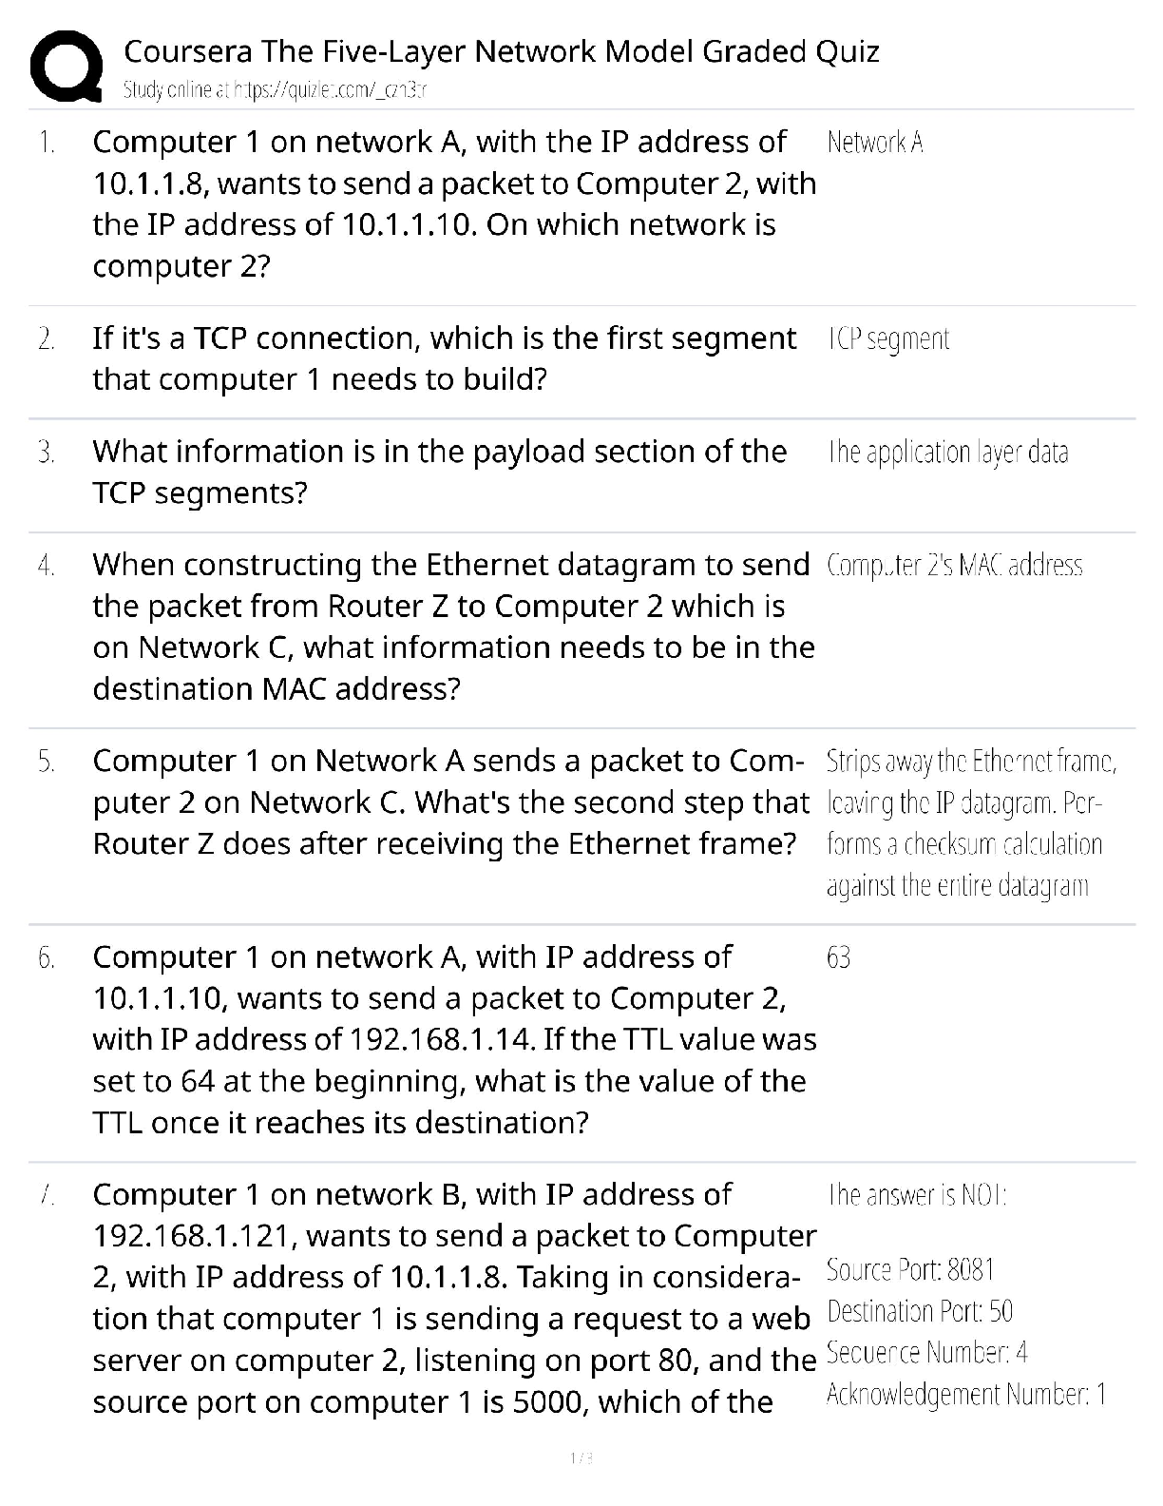1163x1506 pixels.
Task: Click "The answer is NOT:" text
Action: pos(917,1194)
